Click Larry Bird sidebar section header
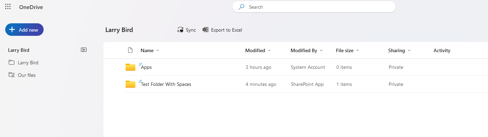The image size is (488, 137). pos(19,50)
